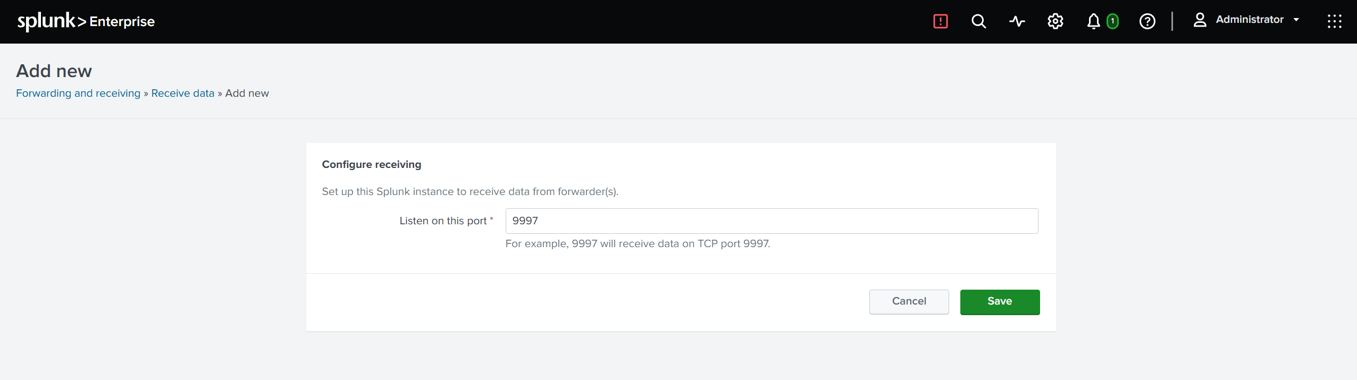Screen dimensions: 1357x380
Task: Open the Settings gear menu
Action: click(x=1055, y=21)
